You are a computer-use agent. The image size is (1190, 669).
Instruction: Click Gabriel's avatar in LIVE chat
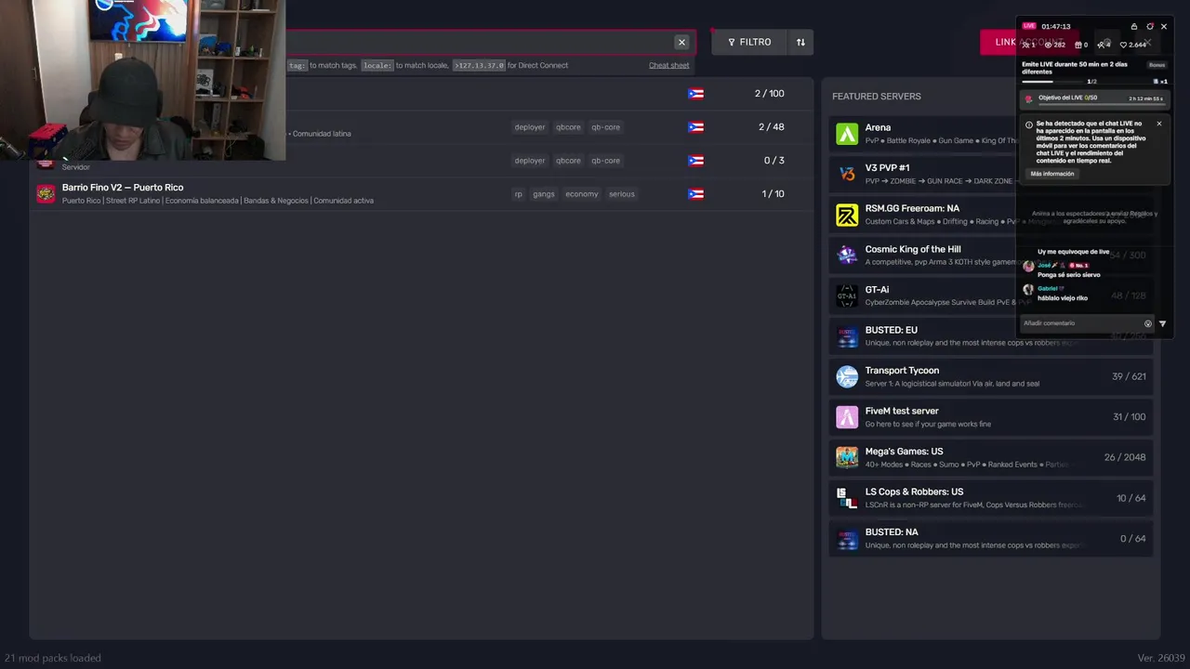pyautogui.click(x=1028, y=290)
